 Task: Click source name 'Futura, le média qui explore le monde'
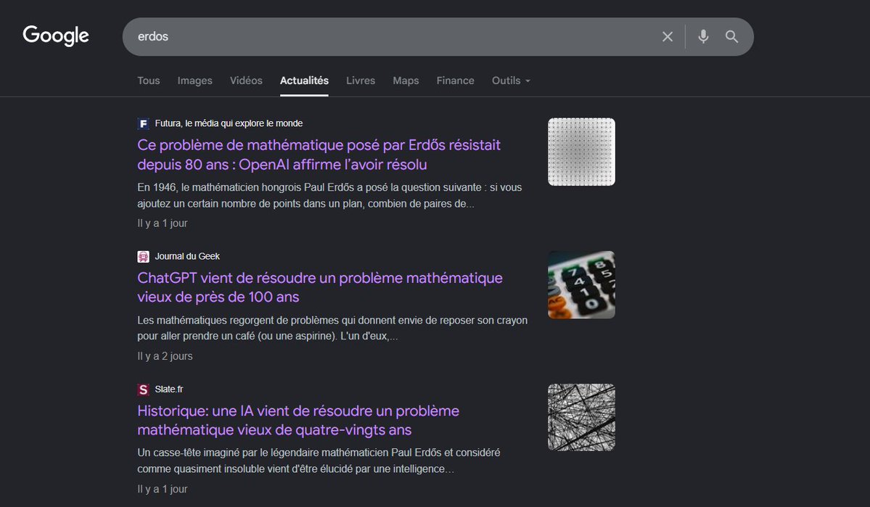229,123
